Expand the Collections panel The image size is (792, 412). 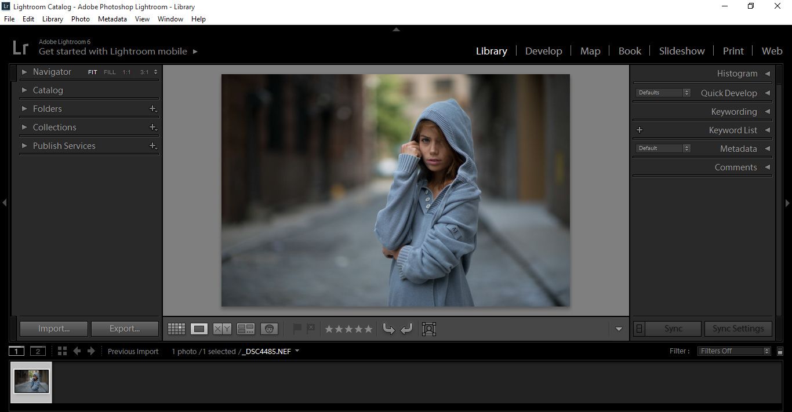[x=24, y=127]
